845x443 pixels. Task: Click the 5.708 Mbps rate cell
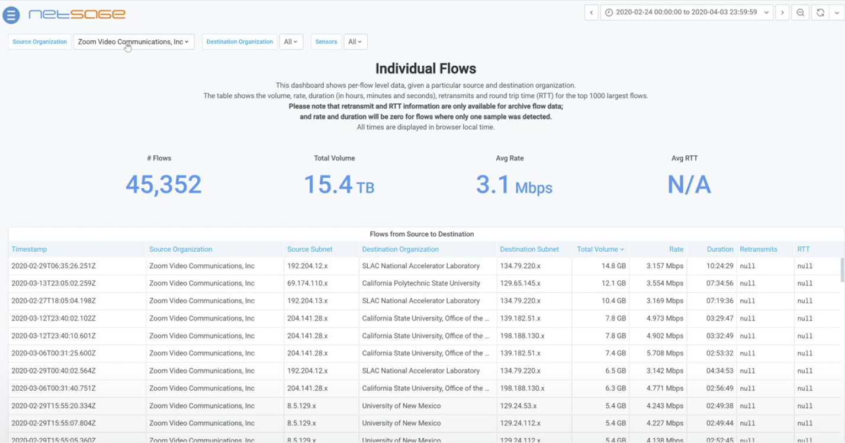click(666, 353)
